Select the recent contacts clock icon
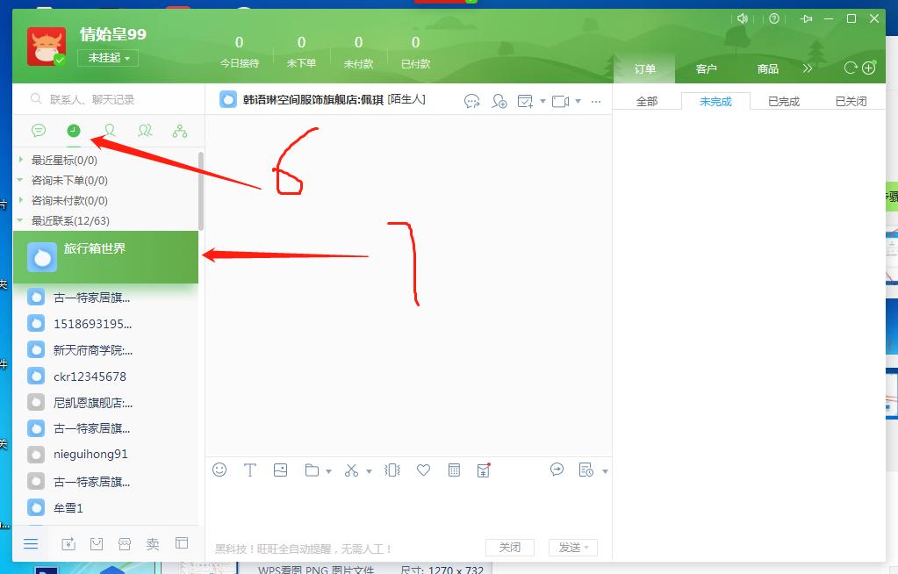The width and height of the screenshot is (898, 574). click(x=74, y=131)
